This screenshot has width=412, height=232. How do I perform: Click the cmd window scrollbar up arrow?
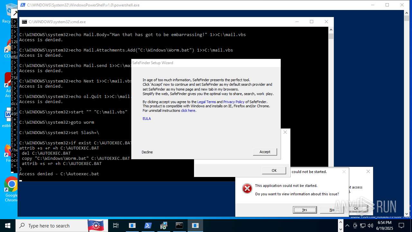331,29
